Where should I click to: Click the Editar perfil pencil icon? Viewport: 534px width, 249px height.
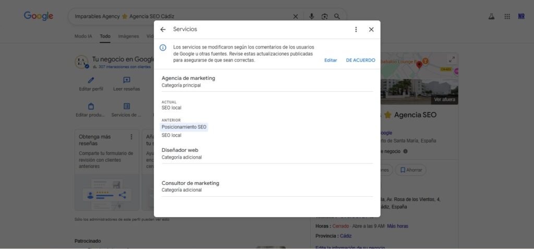click(x=91, y=80)
